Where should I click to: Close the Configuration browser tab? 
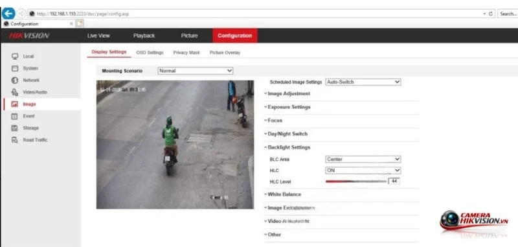[71, 24]
